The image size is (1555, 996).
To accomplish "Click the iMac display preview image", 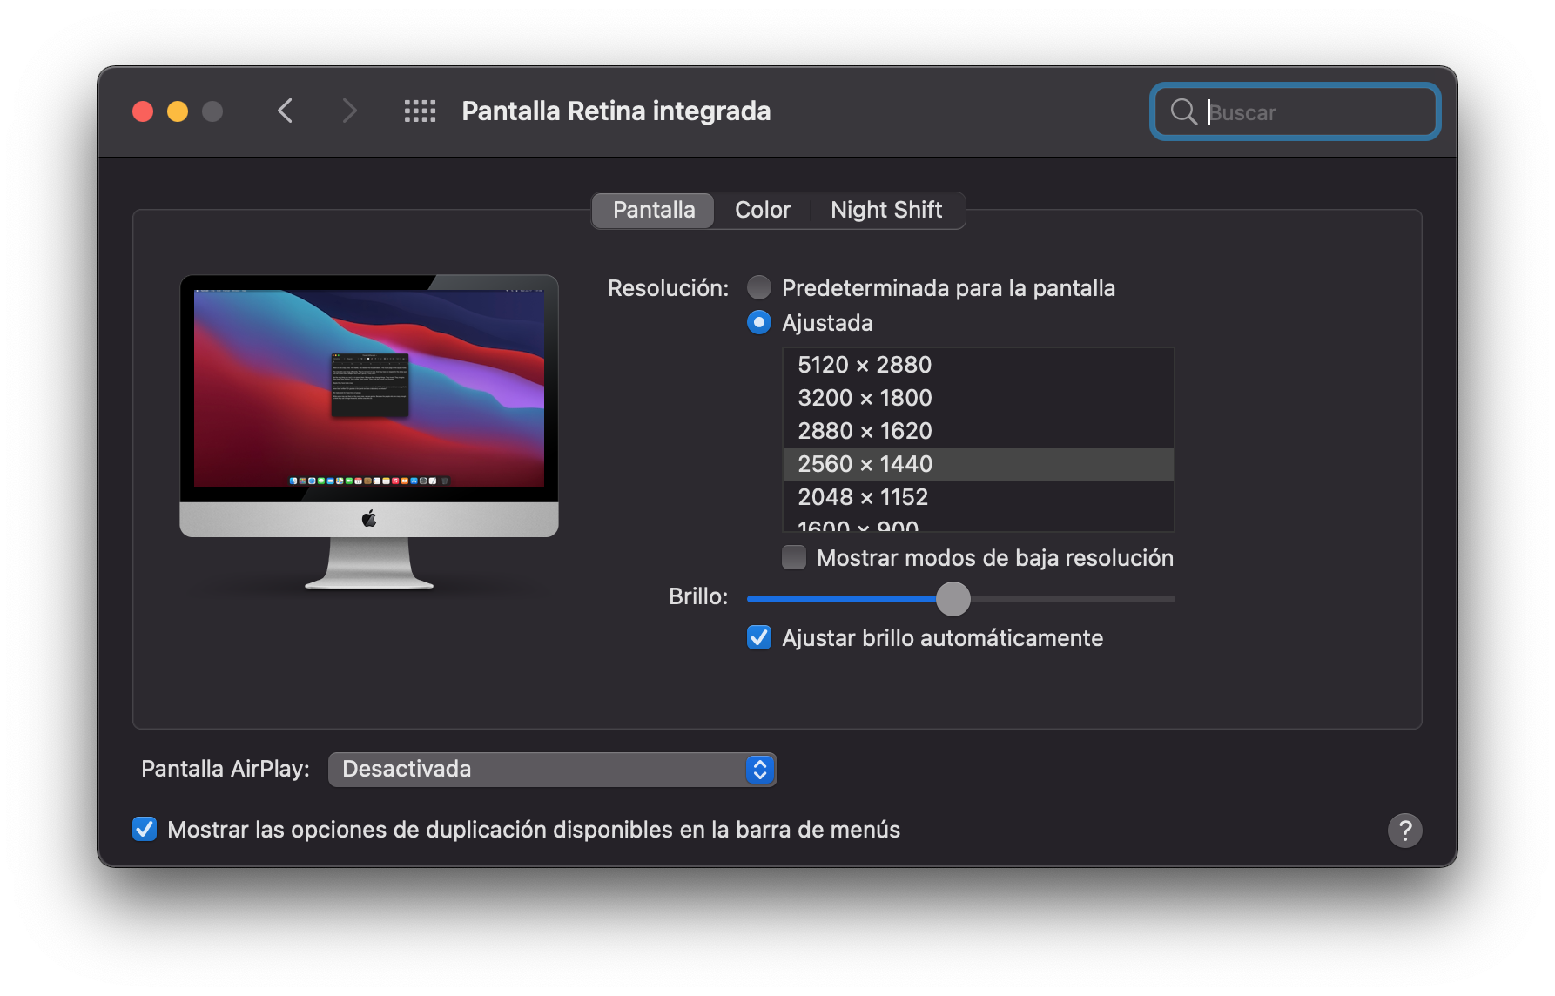I will tap(369, 432).
